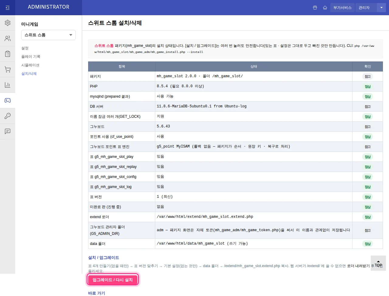Open the 설정 menu item
Screen dimensions: 389x296
(25, 48)
